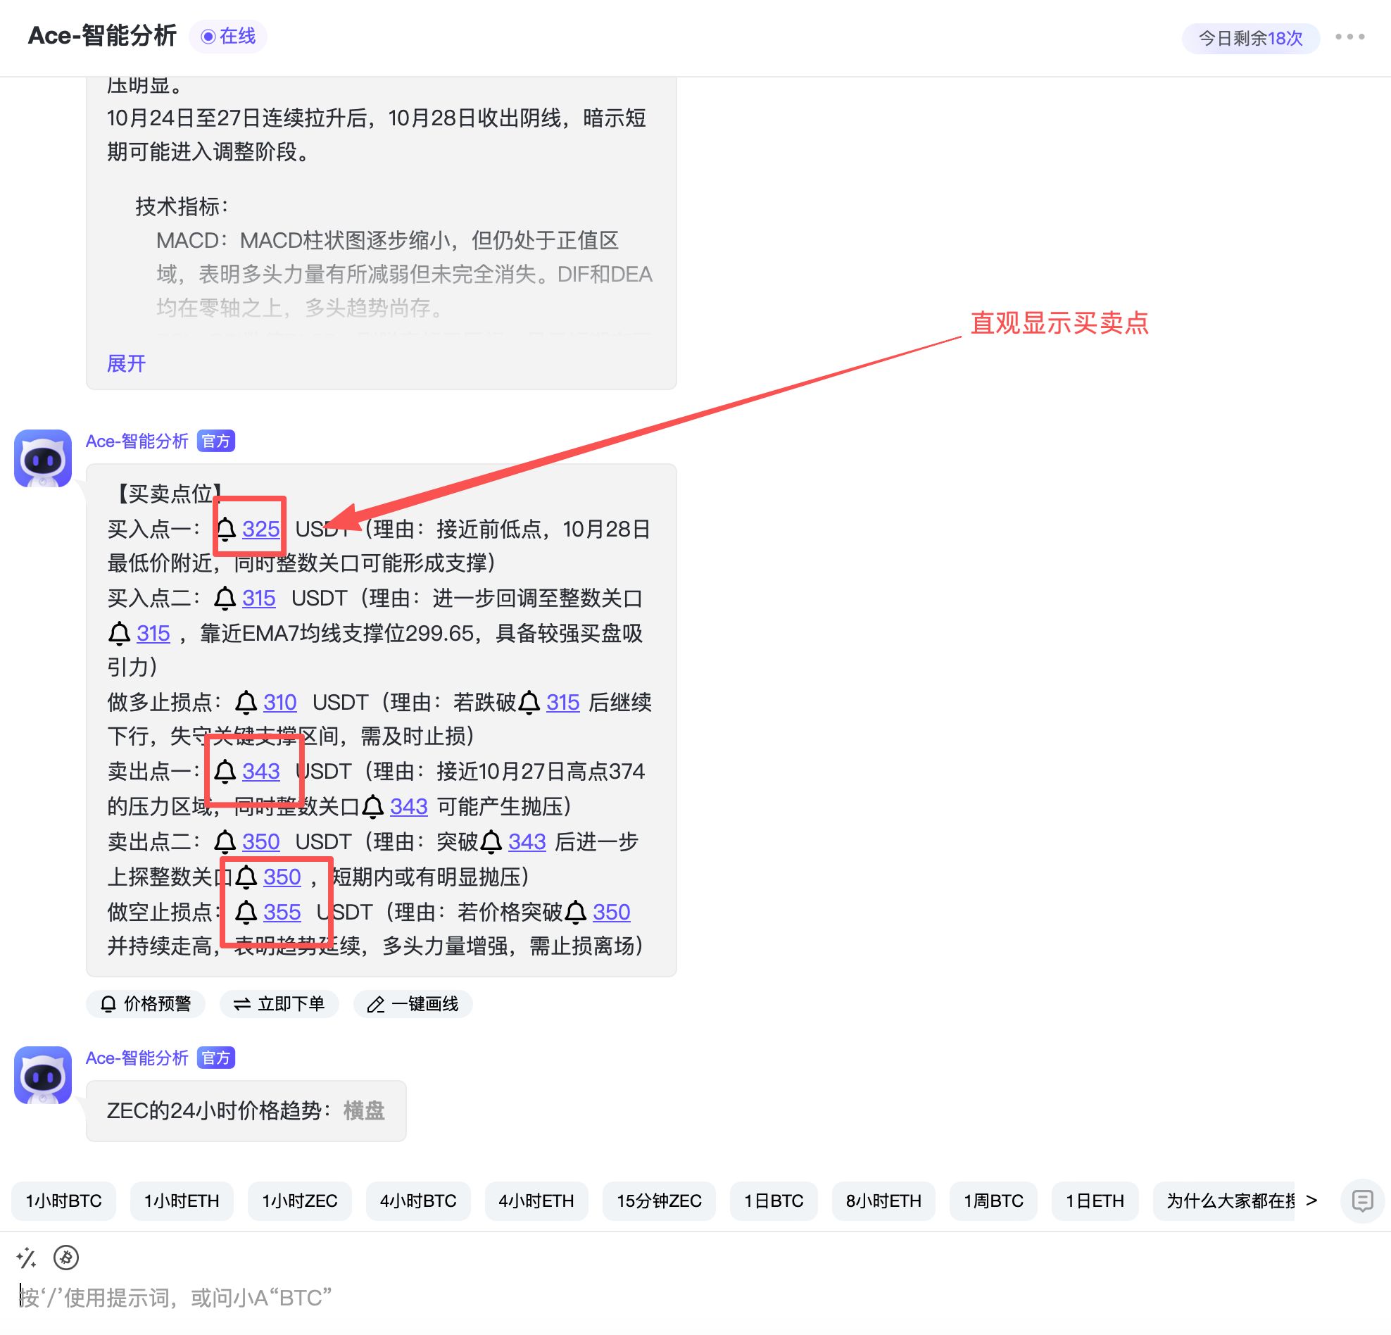Click the 今日剩余18次 quota badge
Screen dimensions: 1391x1335
click(1250, 39)
